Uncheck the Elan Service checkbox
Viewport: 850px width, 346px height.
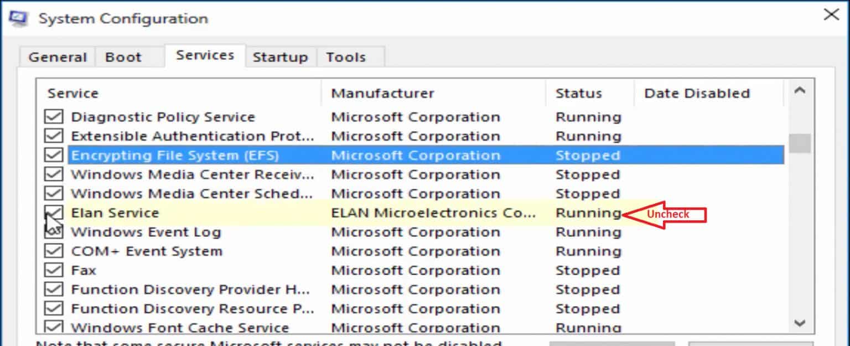pyautogui.click(x=53, y=213)
